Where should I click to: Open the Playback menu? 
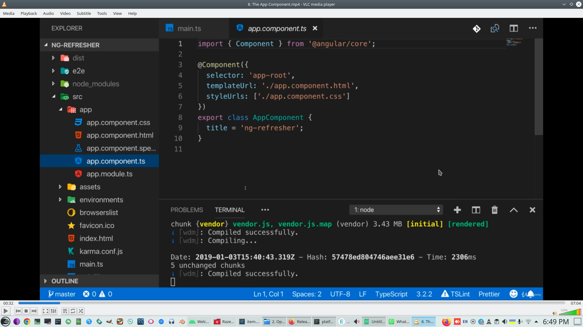pyautogui.click(x=28, y=13)
